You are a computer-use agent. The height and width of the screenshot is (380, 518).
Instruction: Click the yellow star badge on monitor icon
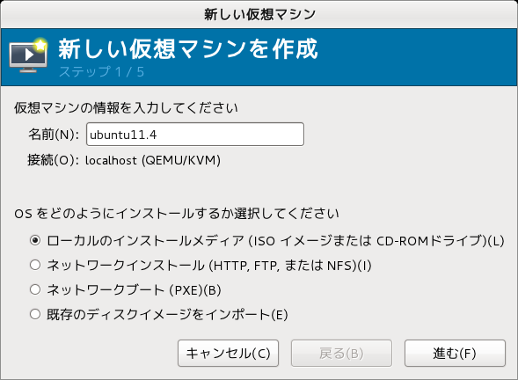tap(40, 45)
